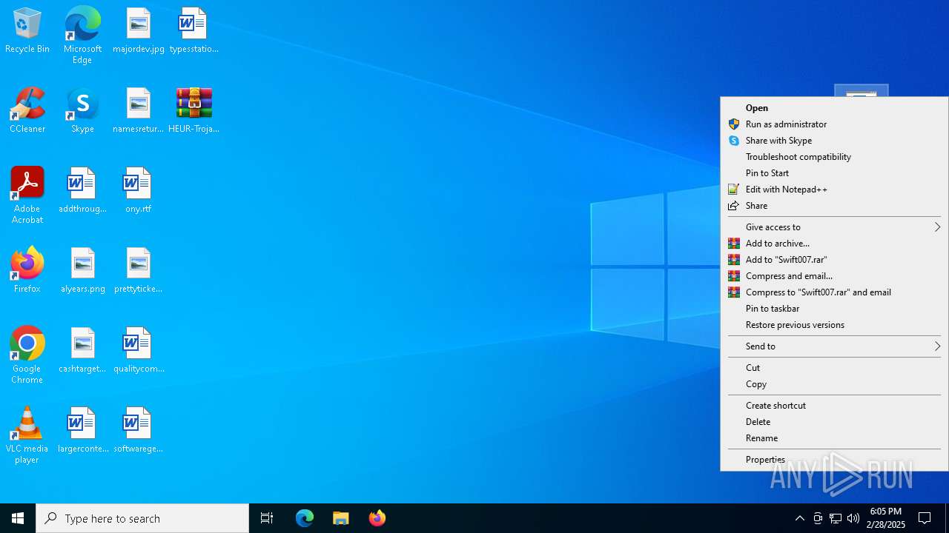Open Properties from the context menu
The width and height of the screenshot is (949, 533).
click(834, 460)
